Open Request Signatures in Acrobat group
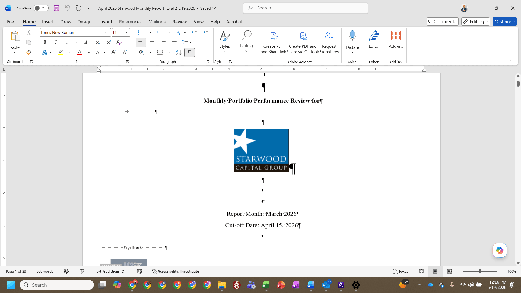 pos(329,42)
